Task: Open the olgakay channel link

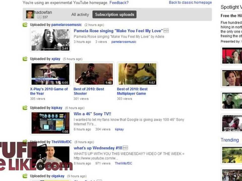Action: point(58,176)
